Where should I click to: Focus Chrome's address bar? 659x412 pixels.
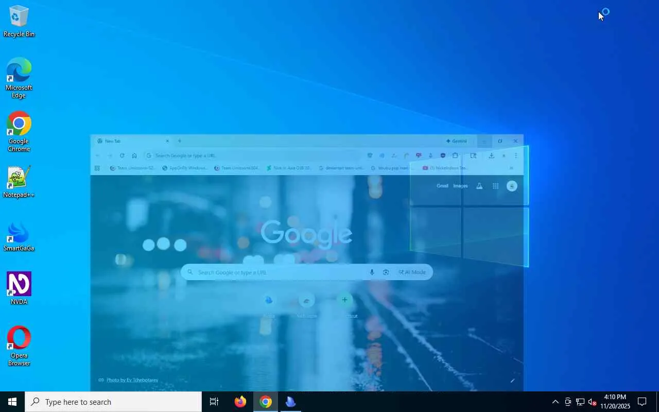[252, 156]
